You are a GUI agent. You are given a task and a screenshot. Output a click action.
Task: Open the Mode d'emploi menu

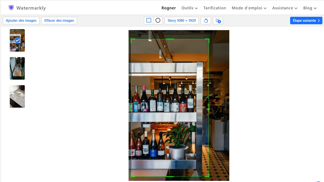point(249,8)
